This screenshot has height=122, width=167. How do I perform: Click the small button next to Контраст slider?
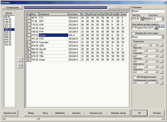pos(161,55)
